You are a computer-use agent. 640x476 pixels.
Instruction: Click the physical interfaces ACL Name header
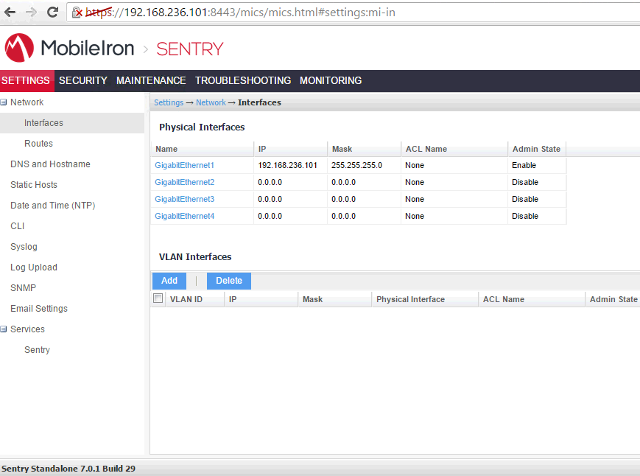pos(454,149)
